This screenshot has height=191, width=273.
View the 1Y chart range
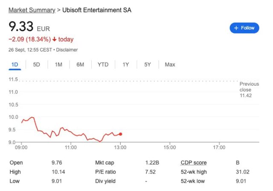(126, 65)
